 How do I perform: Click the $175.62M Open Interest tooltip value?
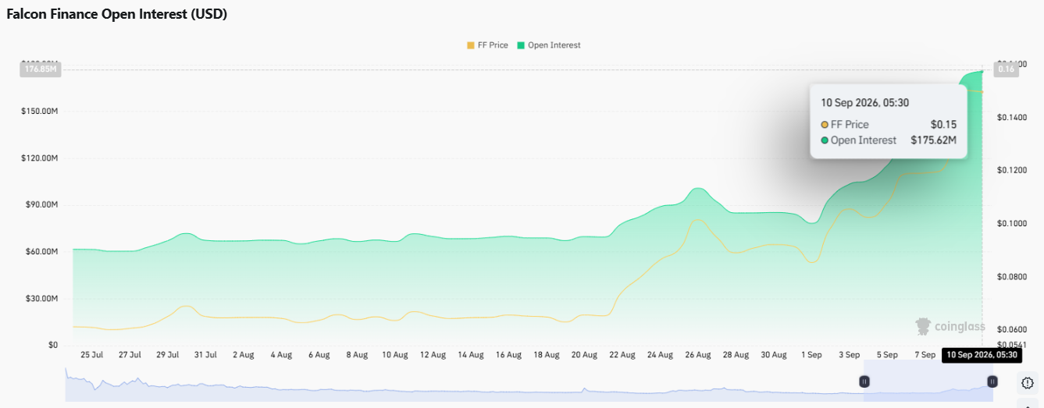pos(933,140)
